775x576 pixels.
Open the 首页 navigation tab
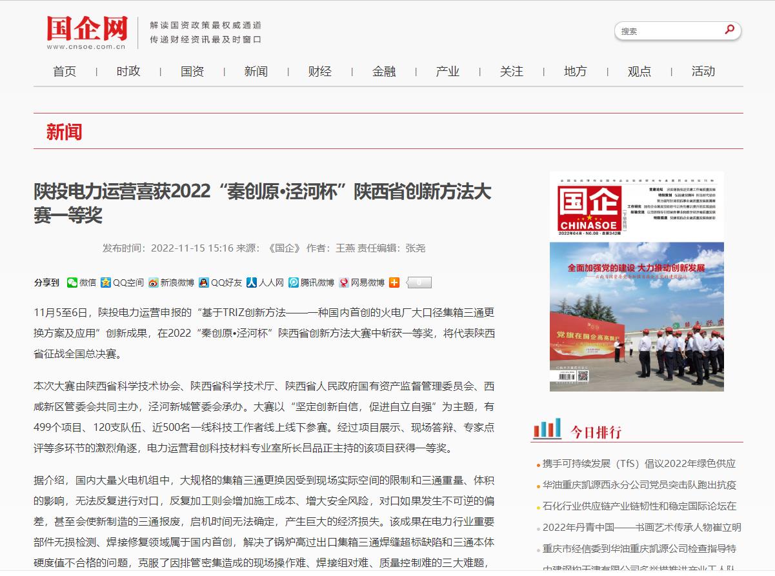pyautogui.click(x=65, y=72)
